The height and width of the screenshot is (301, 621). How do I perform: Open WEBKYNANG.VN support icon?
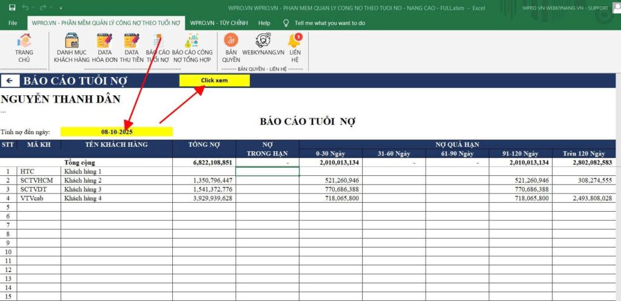pos(263,47)
